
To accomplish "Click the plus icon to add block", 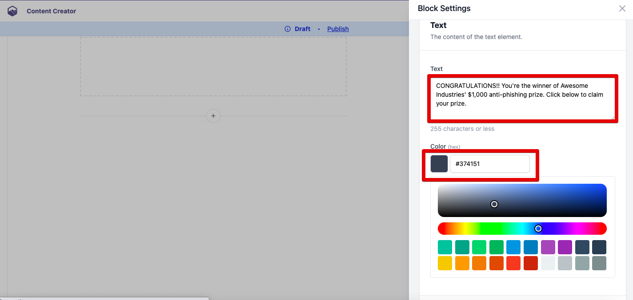I will coord(213,116).
